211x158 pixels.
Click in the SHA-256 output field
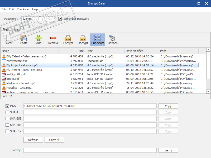click(90, 119)
